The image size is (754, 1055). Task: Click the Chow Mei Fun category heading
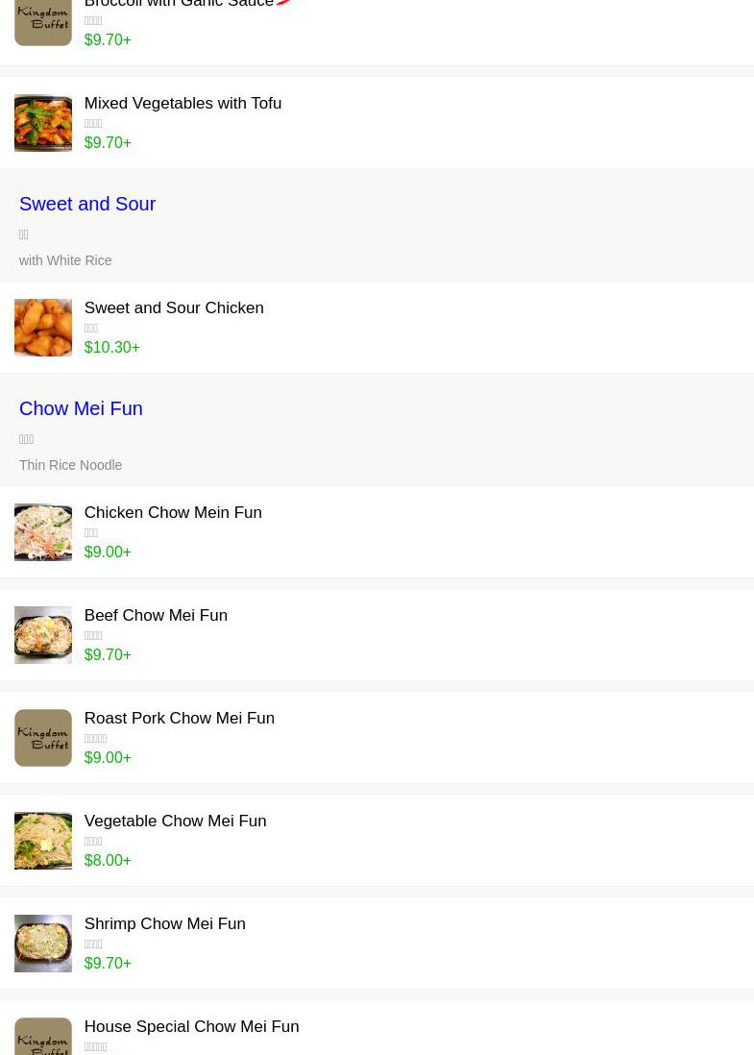(81, 408)
